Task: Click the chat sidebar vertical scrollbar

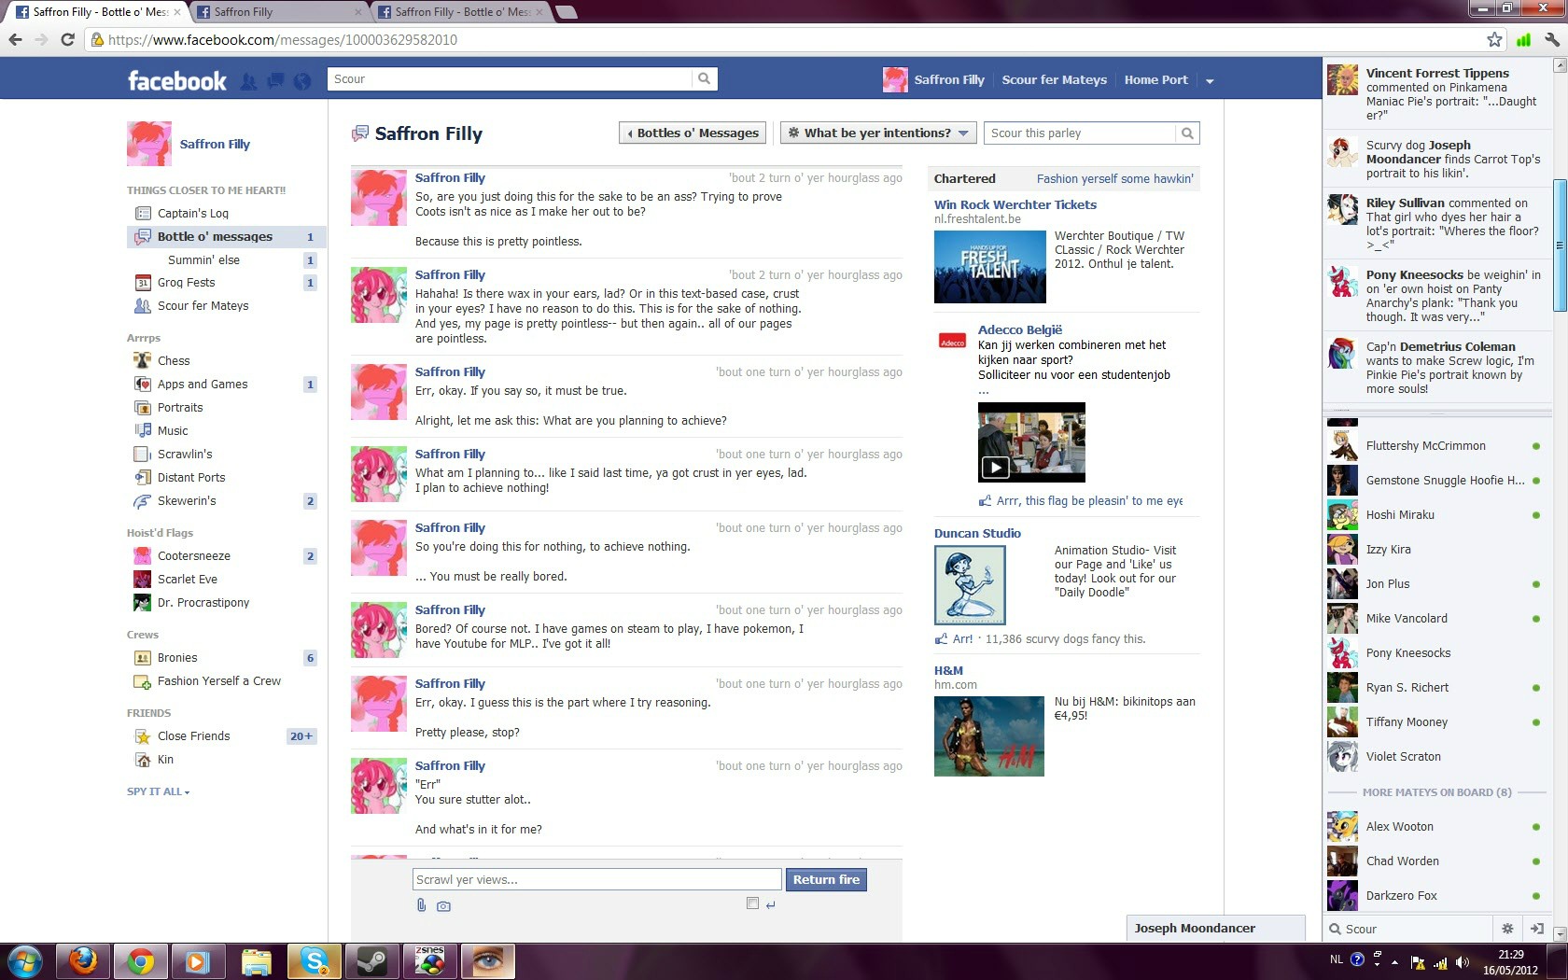Action: (1559, 246)
